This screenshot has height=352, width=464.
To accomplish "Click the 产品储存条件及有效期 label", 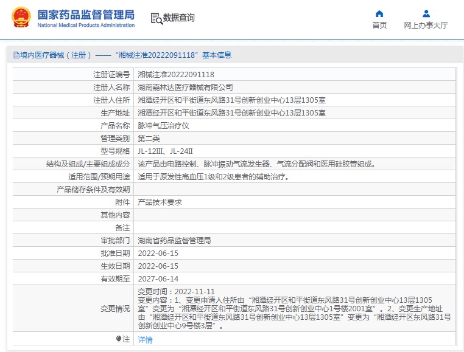I will [93, 189].
